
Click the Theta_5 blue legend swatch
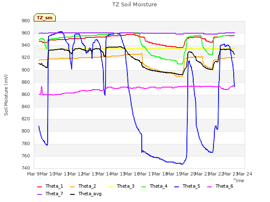[x=176, y=187]
